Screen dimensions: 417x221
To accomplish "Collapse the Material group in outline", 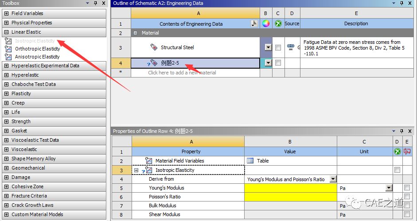I will pos(135,33).
